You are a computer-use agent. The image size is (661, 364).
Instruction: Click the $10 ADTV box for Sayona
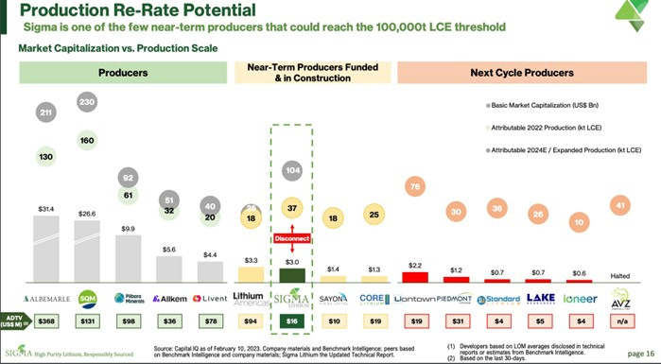tap(334, 321)
